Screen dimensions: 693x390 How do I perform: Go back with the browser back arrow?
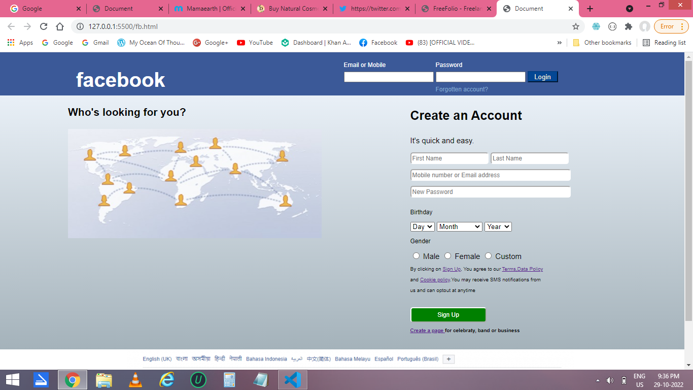pos(11,26)
